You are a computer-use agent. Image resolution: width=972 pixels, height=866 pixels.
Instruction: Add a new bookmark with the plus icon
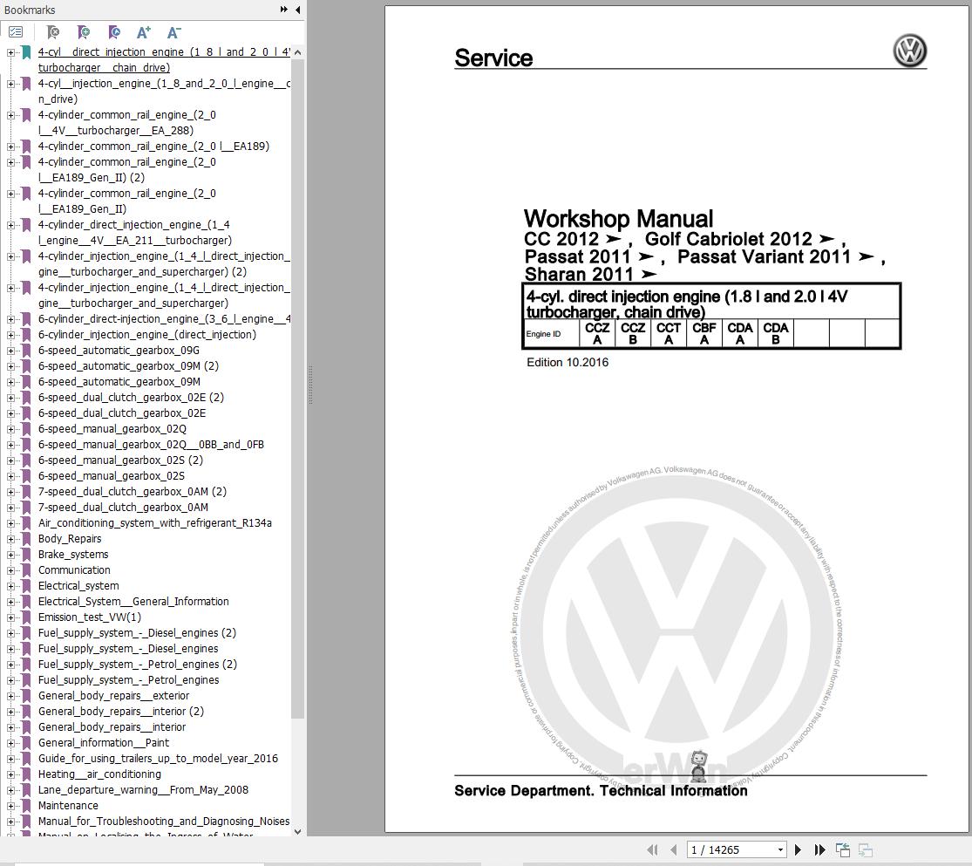point(84,32)
